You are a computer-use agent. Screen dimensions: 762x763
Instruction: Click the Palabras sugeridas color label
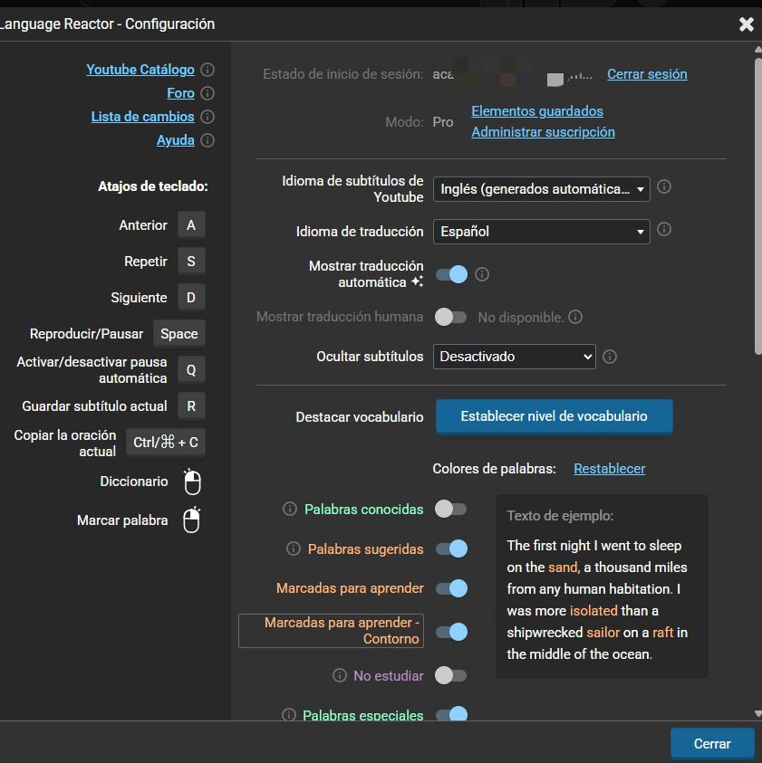click(x=365, y=548)
